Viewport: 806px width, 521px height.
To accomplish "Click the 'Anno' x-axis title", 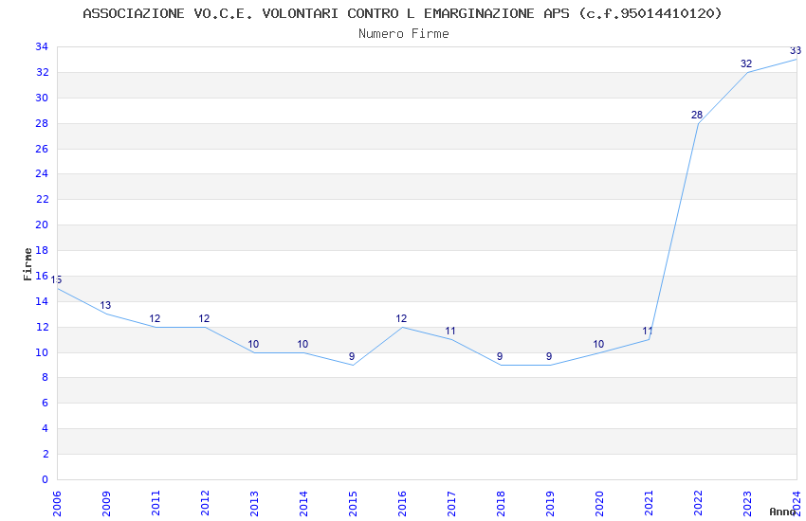I will click(x=782, y=512).
